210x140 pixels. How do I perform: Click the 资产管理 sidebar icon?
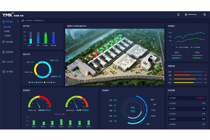coord(3,72)
